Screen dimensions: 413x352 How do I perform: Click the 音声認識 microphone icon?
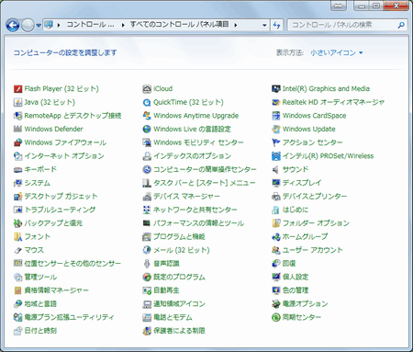(147, 264)
